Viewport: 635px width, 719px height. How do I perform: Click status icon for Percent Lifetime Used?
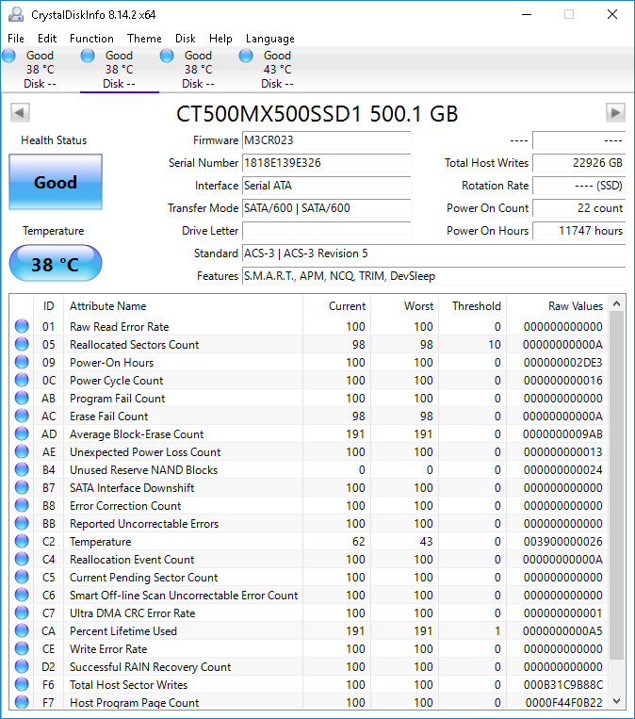coord(22,630)
